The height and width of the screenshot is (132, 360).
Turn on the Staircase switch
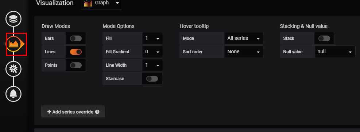click(x=152, y=79)
